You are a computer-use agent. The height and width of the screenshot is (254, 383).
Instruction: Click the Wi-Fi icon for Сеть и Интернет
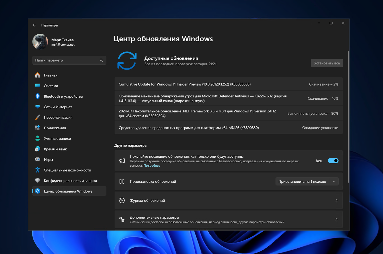click(x=38, y=107)
